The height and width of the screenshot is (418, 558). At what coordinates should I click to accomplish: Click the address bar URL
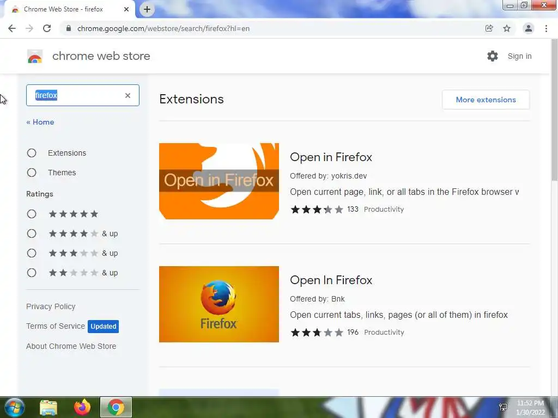click(x=163, y=28)
